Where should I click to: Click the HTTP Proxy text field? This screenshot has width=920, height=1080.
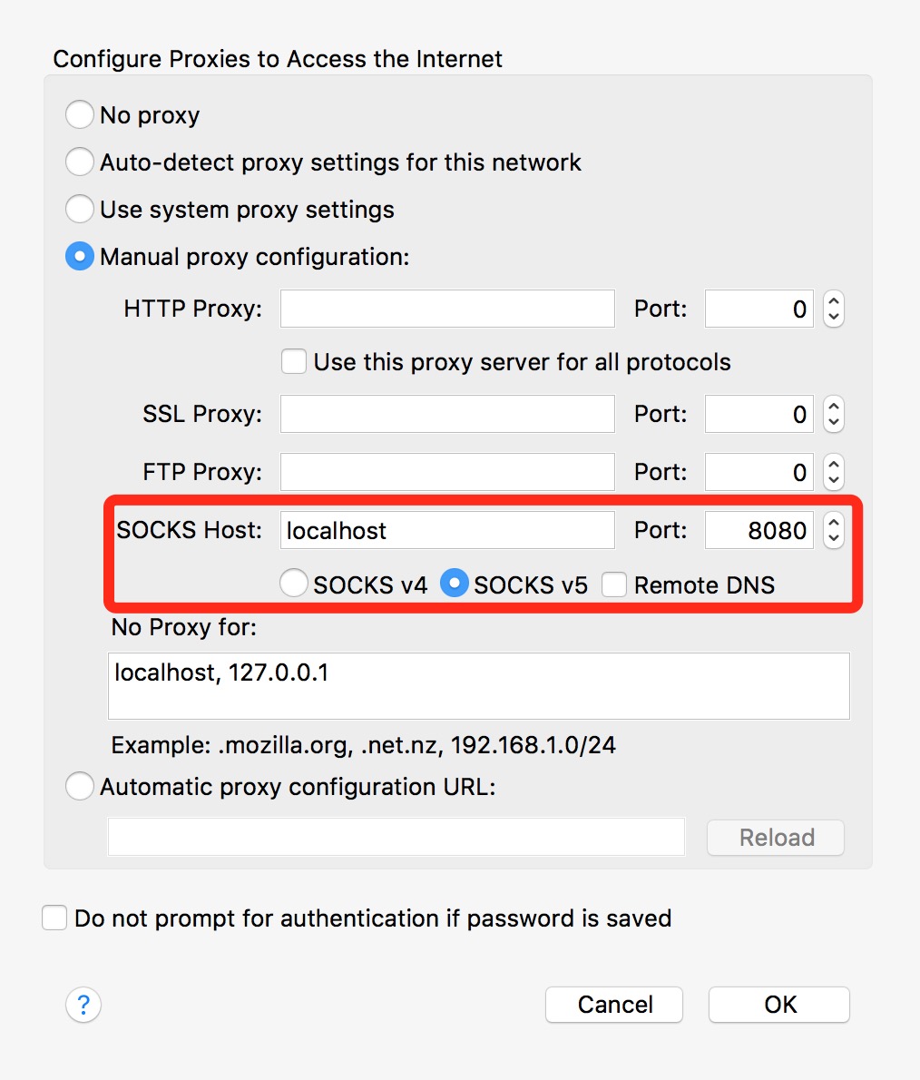(447, 309)
